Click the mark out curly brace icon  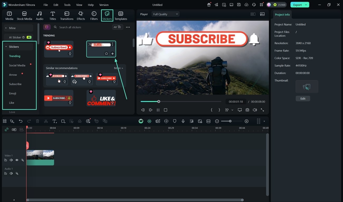pos(219,110)
